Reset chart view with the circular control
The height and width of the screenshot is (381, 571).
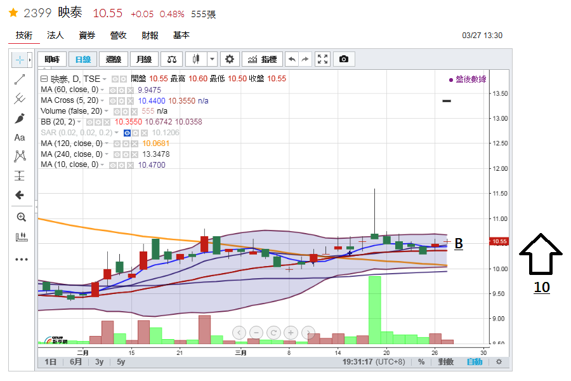(273, 333)
